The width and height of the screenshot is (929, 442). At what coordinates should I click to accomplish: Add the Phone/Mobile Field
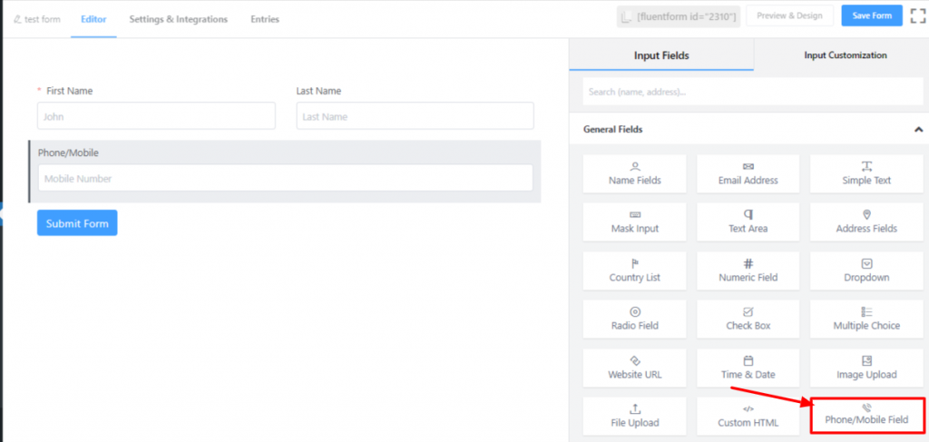pyautogui.click(x=866, y=415)
